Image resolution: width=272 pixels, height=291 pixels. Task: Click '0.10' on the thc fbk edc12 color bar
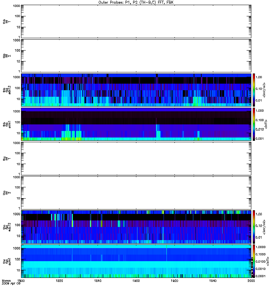click(x=259, y=226)
